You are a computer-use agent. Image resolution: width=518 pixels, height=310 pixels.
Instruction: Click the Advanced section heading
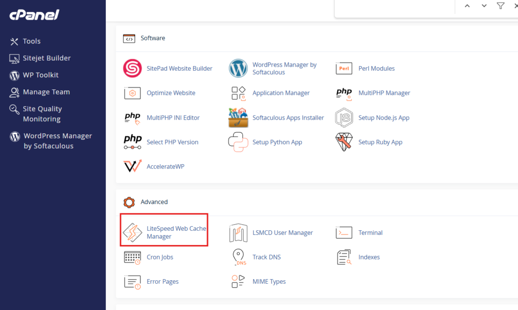pyautogui.click(x=154, y=202)
